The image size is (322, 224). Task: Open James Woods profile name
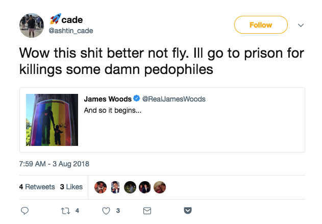click(108, 99)
